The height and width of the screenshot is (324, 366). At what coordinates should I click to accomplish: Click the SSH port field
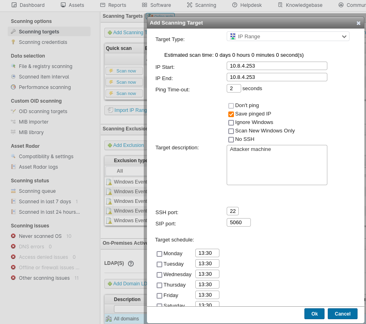pyautogui.click(x=232, y=211)
